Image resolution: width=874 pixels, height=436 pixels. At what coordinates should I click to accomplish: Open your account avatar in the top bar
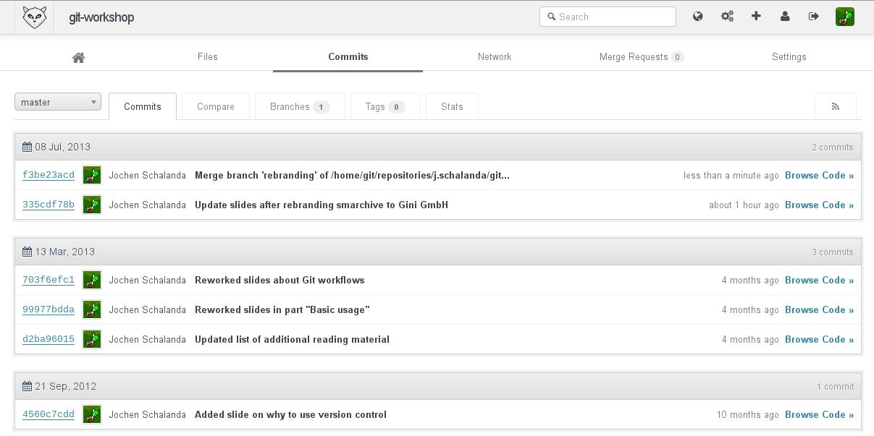844,16
